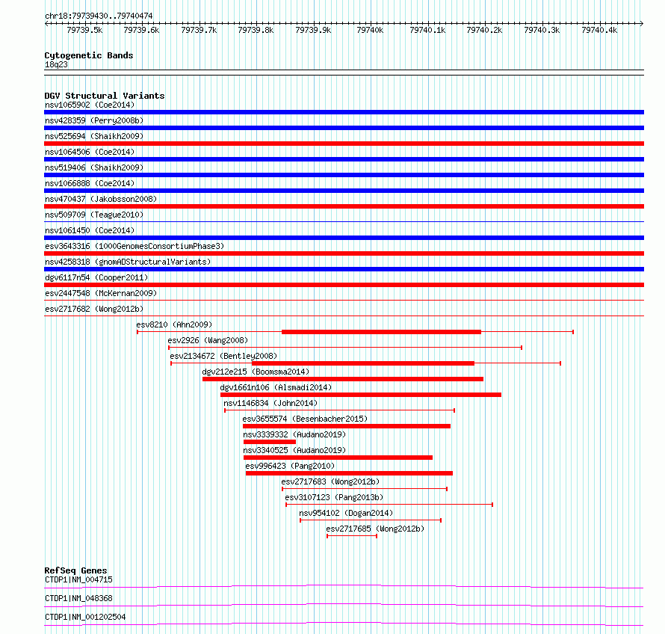Image resolution: width=665 pixels, height=634 pixels.
Task: Open the nsv1146834 (John2014) label
Action: pos(270,403)
